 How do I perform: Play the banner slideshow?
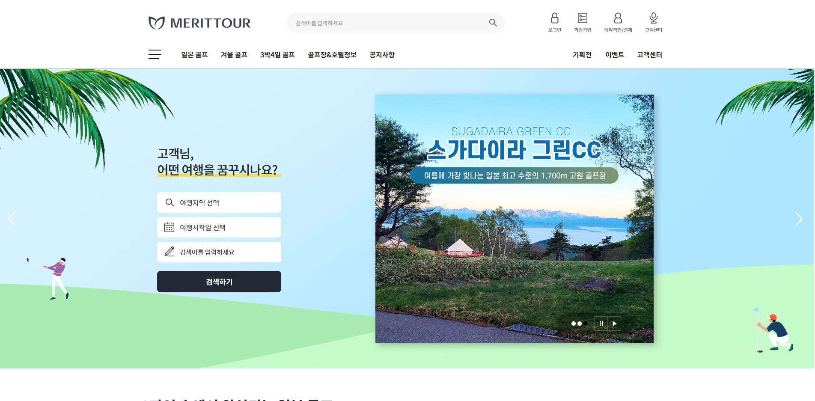tap(615, 324)
